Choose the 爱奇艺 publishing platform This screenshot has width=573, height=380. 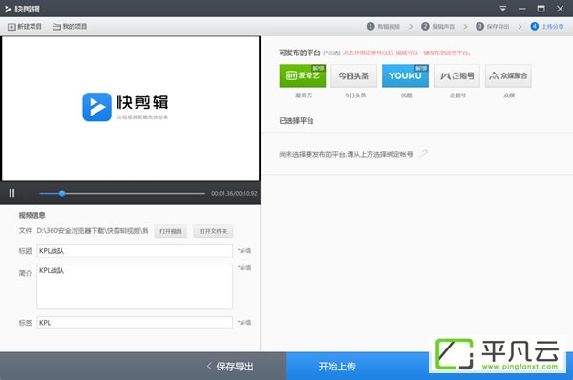[303, 75]
